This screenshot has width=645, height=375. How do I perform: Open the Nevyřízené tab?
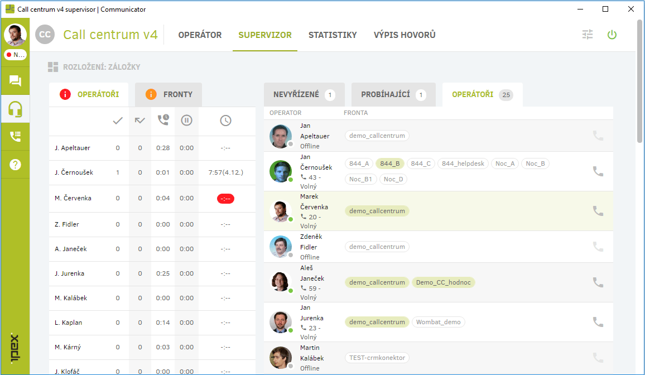[305, 94]
